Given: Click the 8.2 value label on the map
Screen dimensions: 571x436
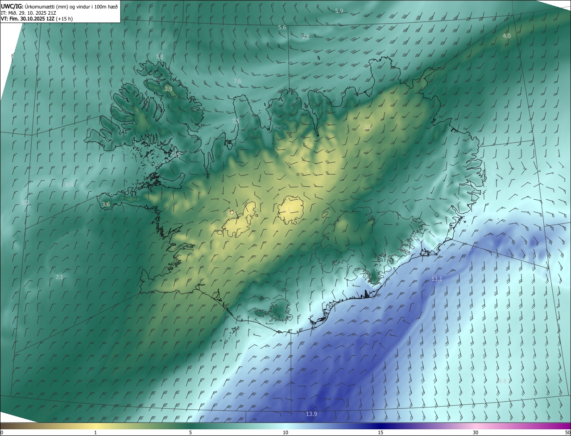Looking at the screenshot, I should pyautogui.click(x=25, y=202).
